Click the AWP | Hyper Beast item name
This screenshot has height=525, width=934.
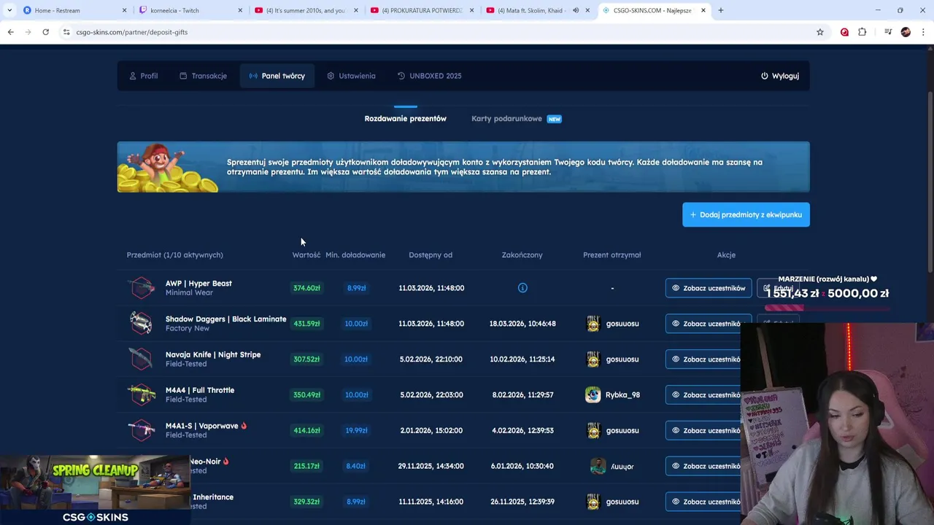pyautogui.click(x=198, y=284)
